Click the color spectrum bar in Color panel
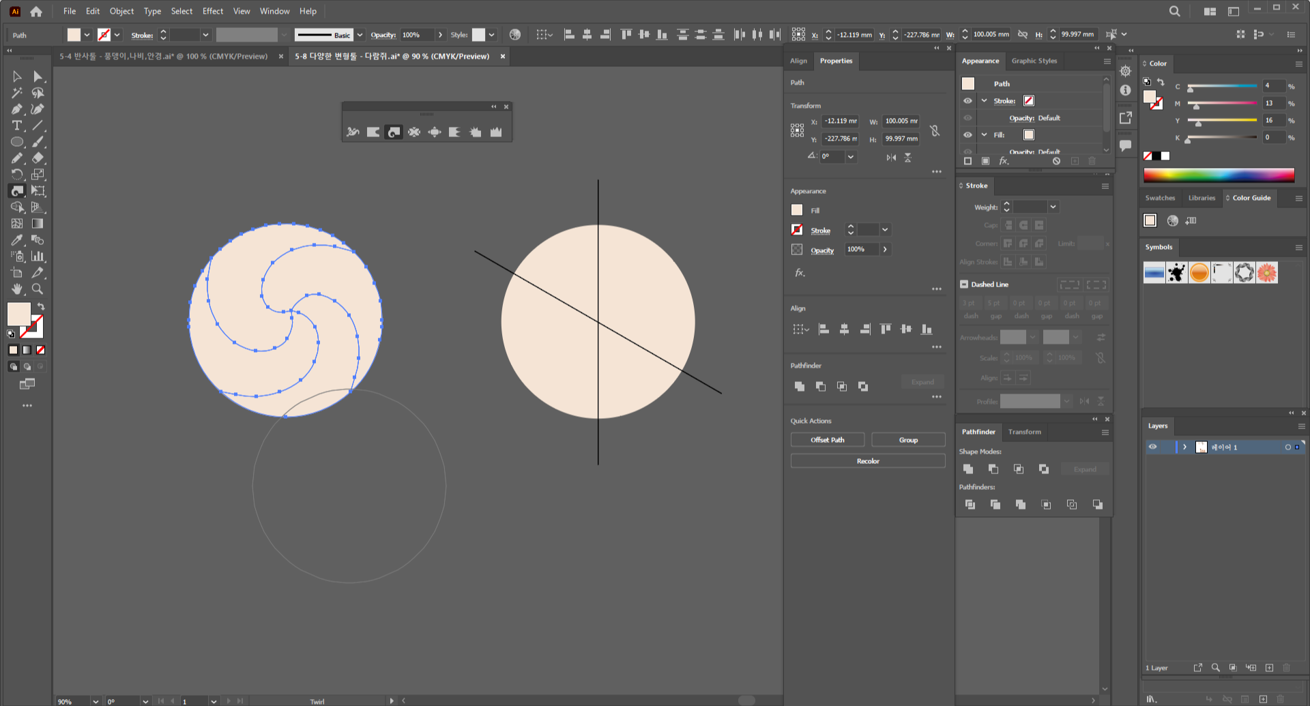The height and width of the screenshot is (706, 1310). [x=1219, y=176]
